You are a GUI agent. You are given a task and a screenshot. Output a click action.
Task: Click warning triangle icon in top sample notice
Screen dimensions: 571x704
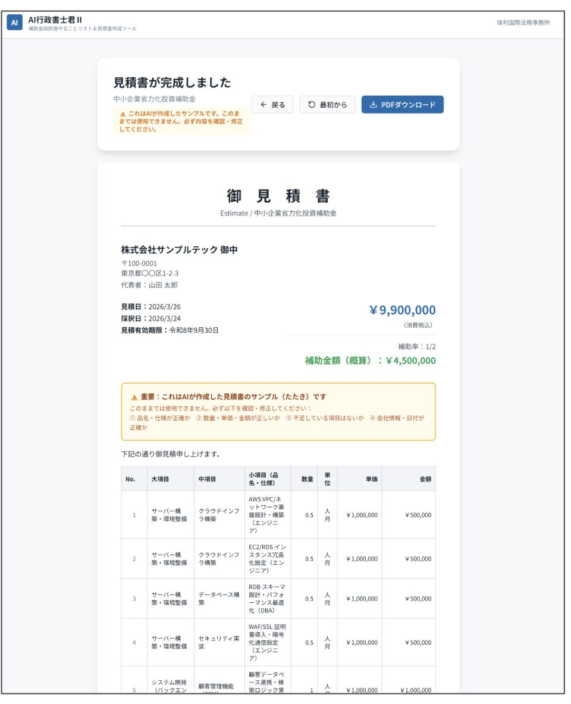pyautogui.click(x=123, y=113)
